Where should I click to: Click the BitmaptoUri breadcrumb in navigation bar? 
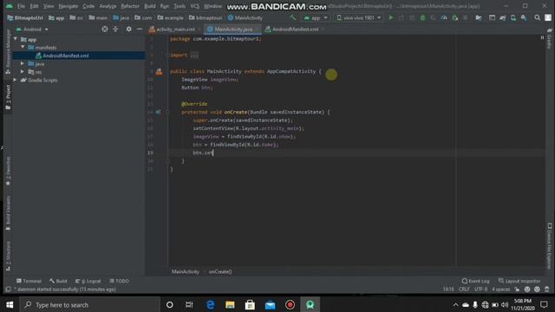(25, 17)
